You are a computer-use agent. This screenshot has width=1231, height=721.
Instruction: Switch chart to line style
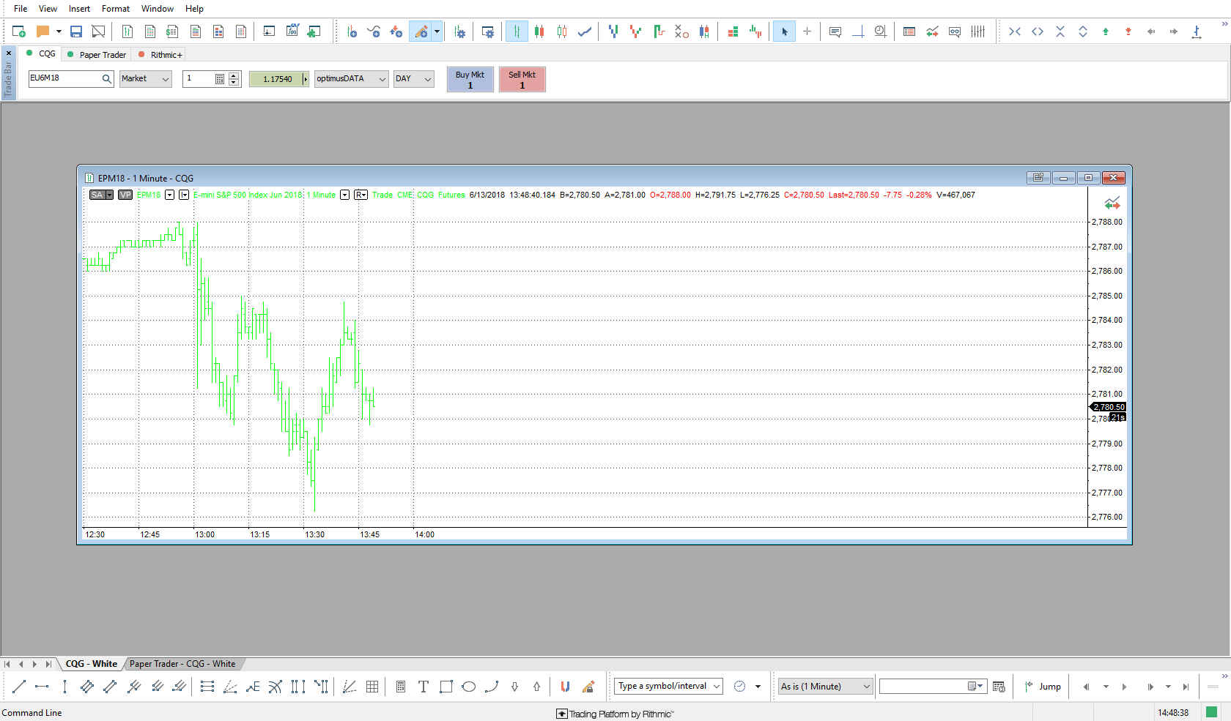click(x=585, y=31)
